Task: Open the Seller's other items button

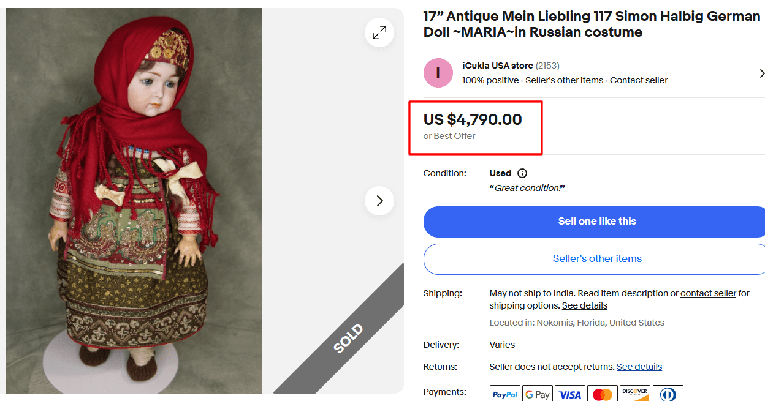Action: [x=596, y=259]
